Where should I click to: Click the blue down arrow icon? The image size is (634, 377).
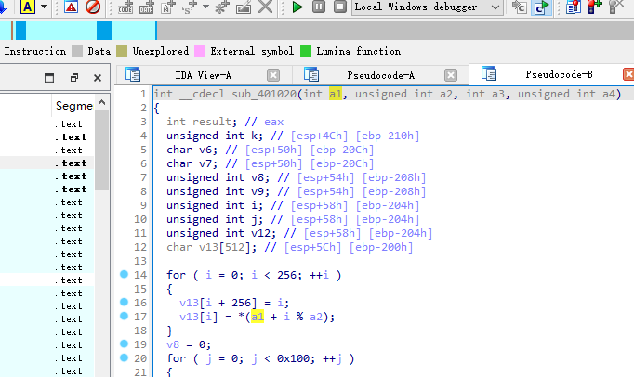(5, 7)
